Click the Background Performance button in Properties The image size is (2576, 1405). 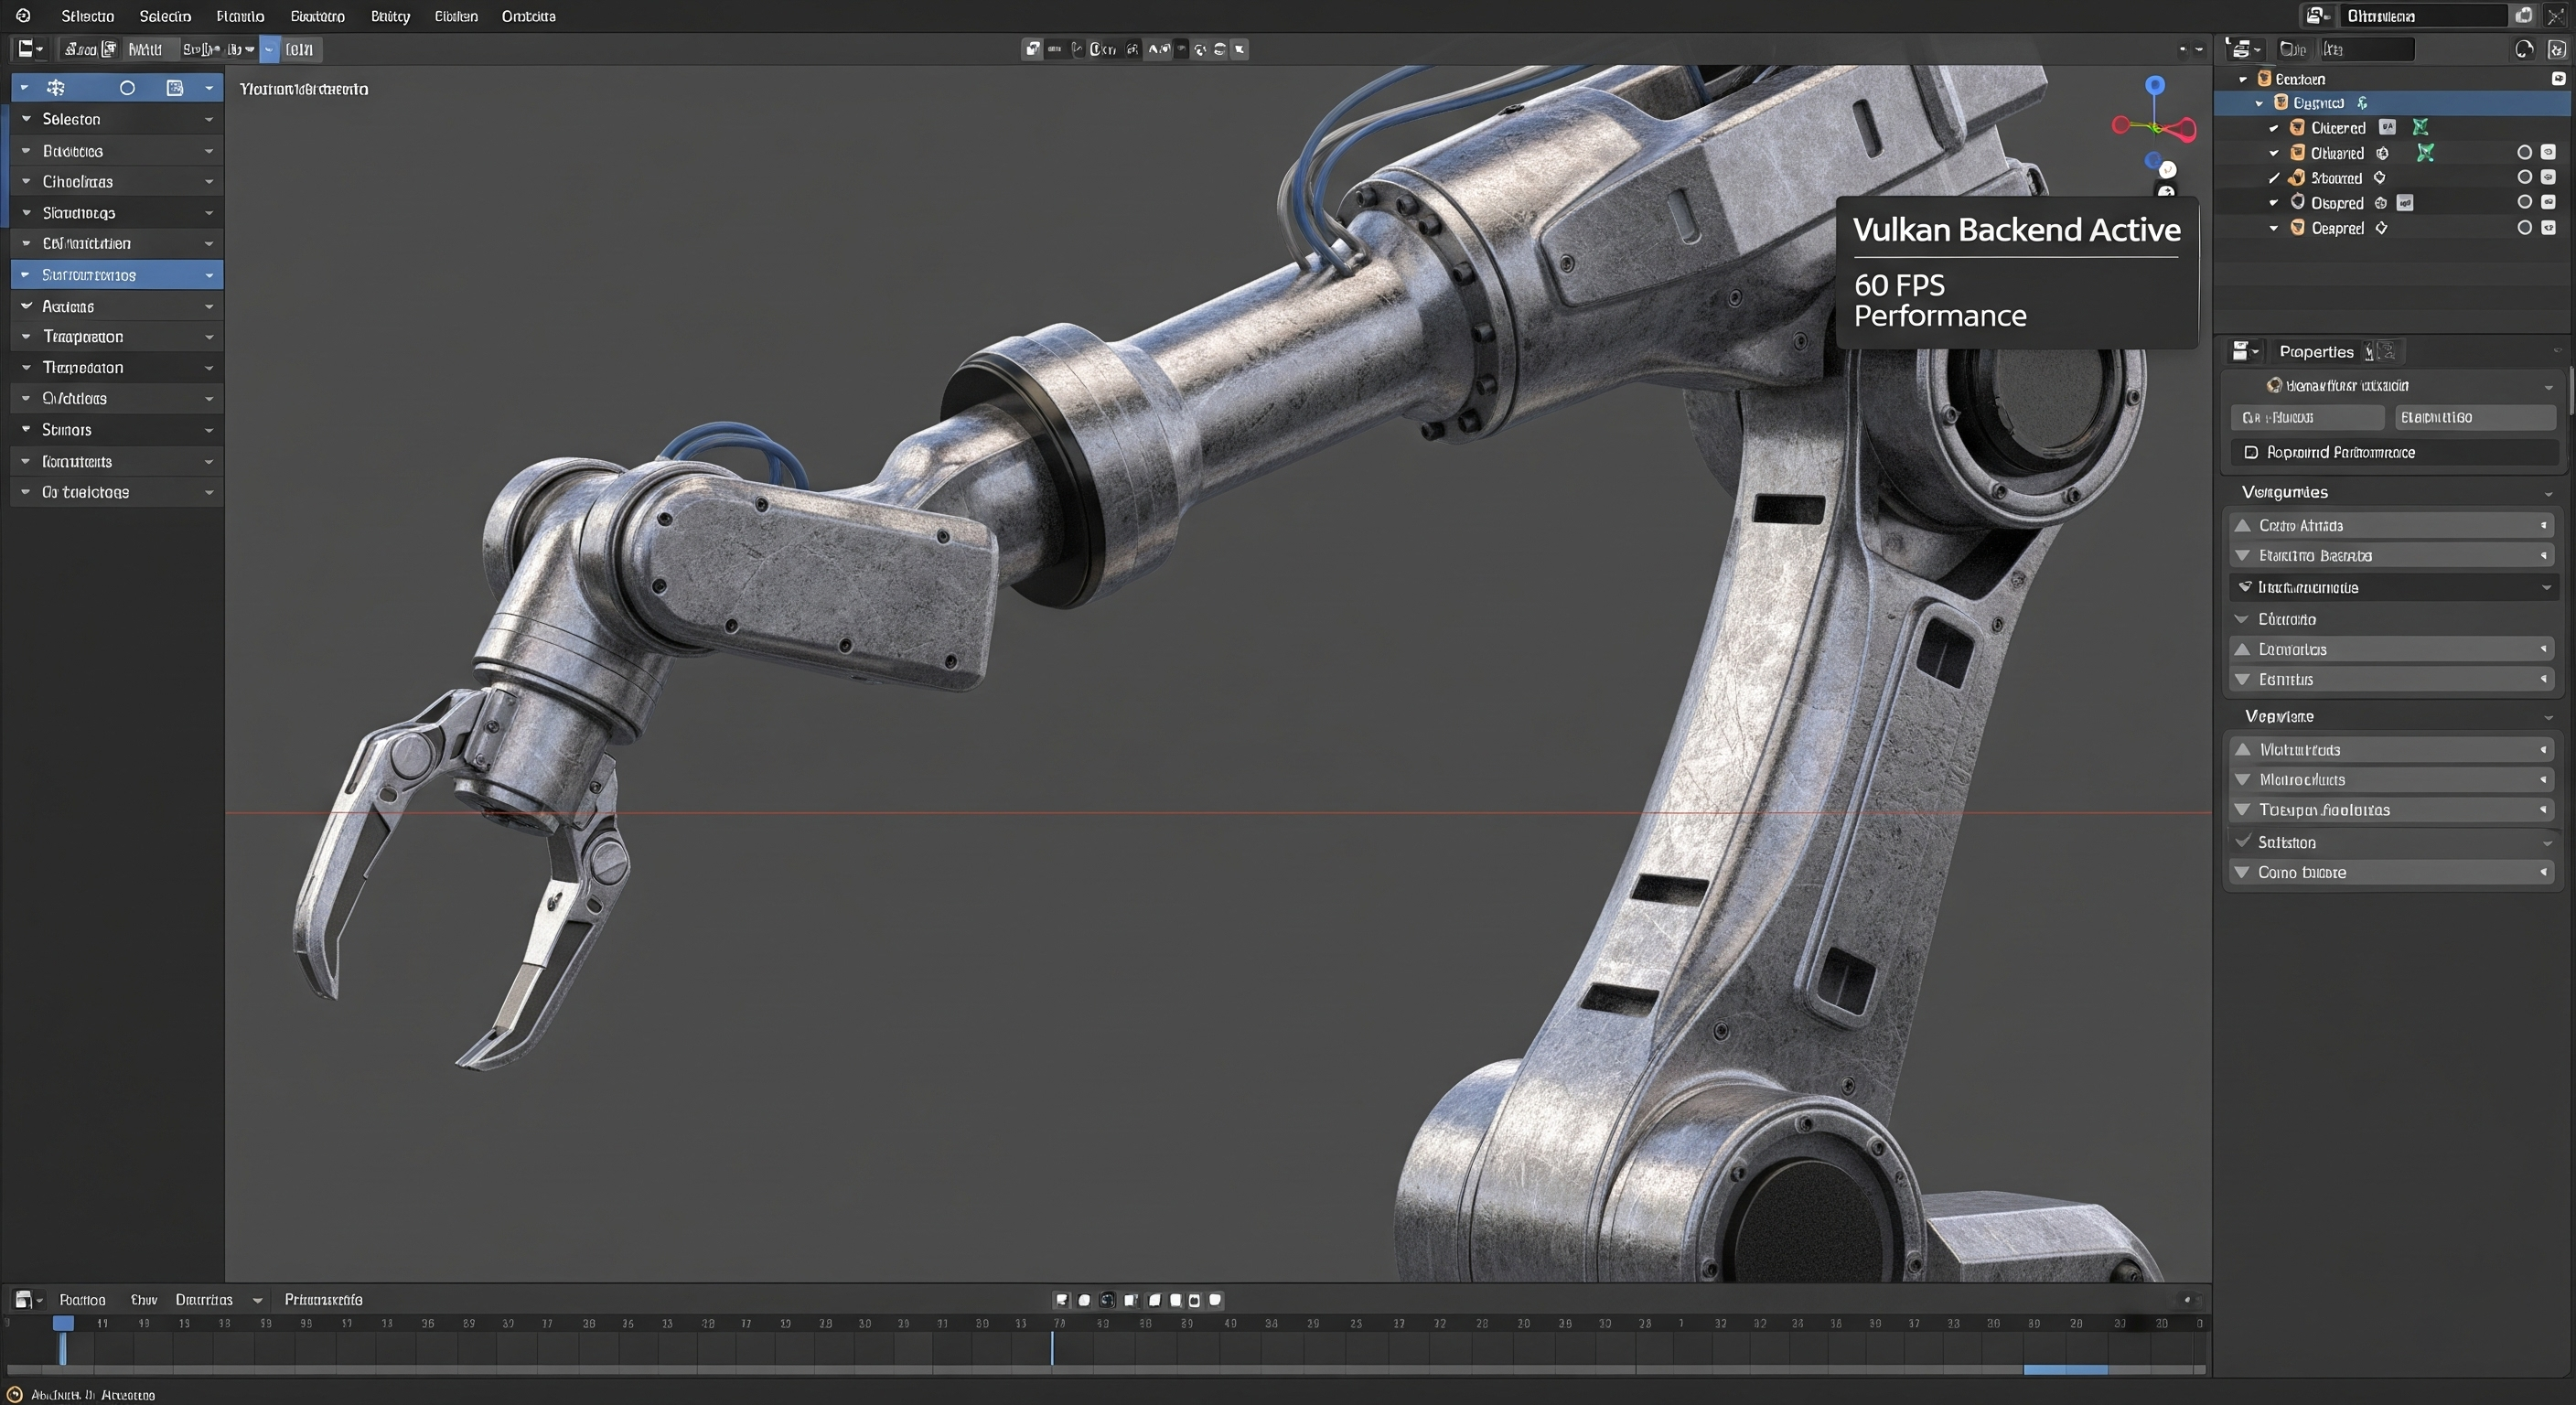click(2392, 452)
